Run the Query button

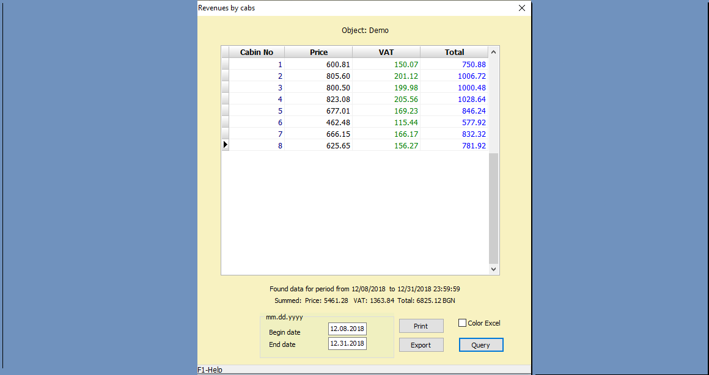click(x=480, y=345)
